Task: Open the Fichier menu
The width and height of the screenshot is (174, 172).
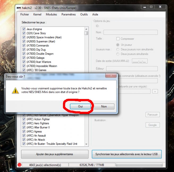Action: (25, 14)
